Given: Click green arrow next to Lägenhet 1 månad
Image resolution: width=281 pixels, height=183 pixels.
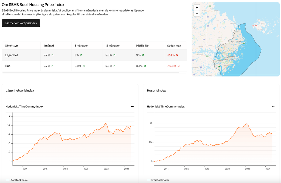Looking at the screenshot, I should [x=52, y=55].
